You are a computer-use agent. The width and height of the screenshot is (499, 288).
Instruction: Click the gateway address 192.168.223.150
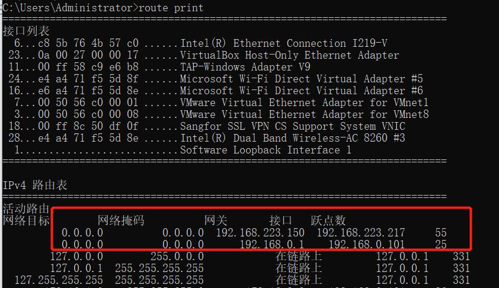point(260,233)
